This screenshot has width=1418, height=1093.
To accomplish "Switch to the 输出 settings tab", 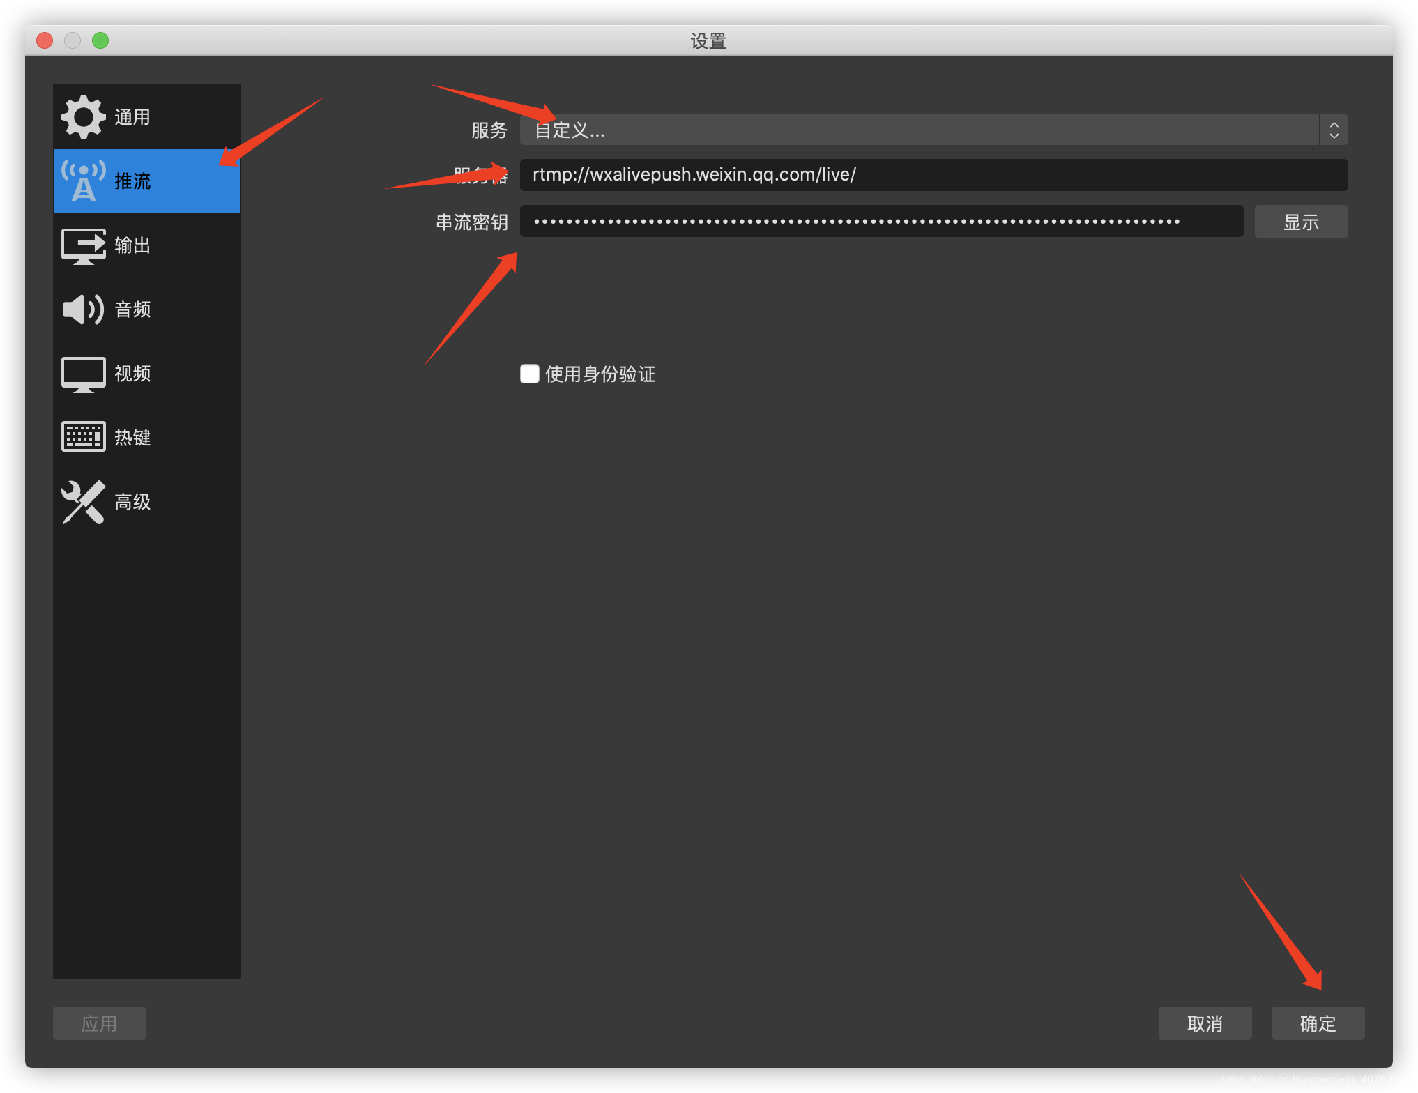I will click(132, 245).
